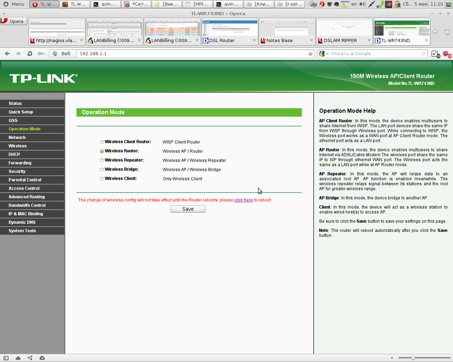
Task: Select the Wireless Router radio button
Action: pyautogui.click(x=102, y=151)
